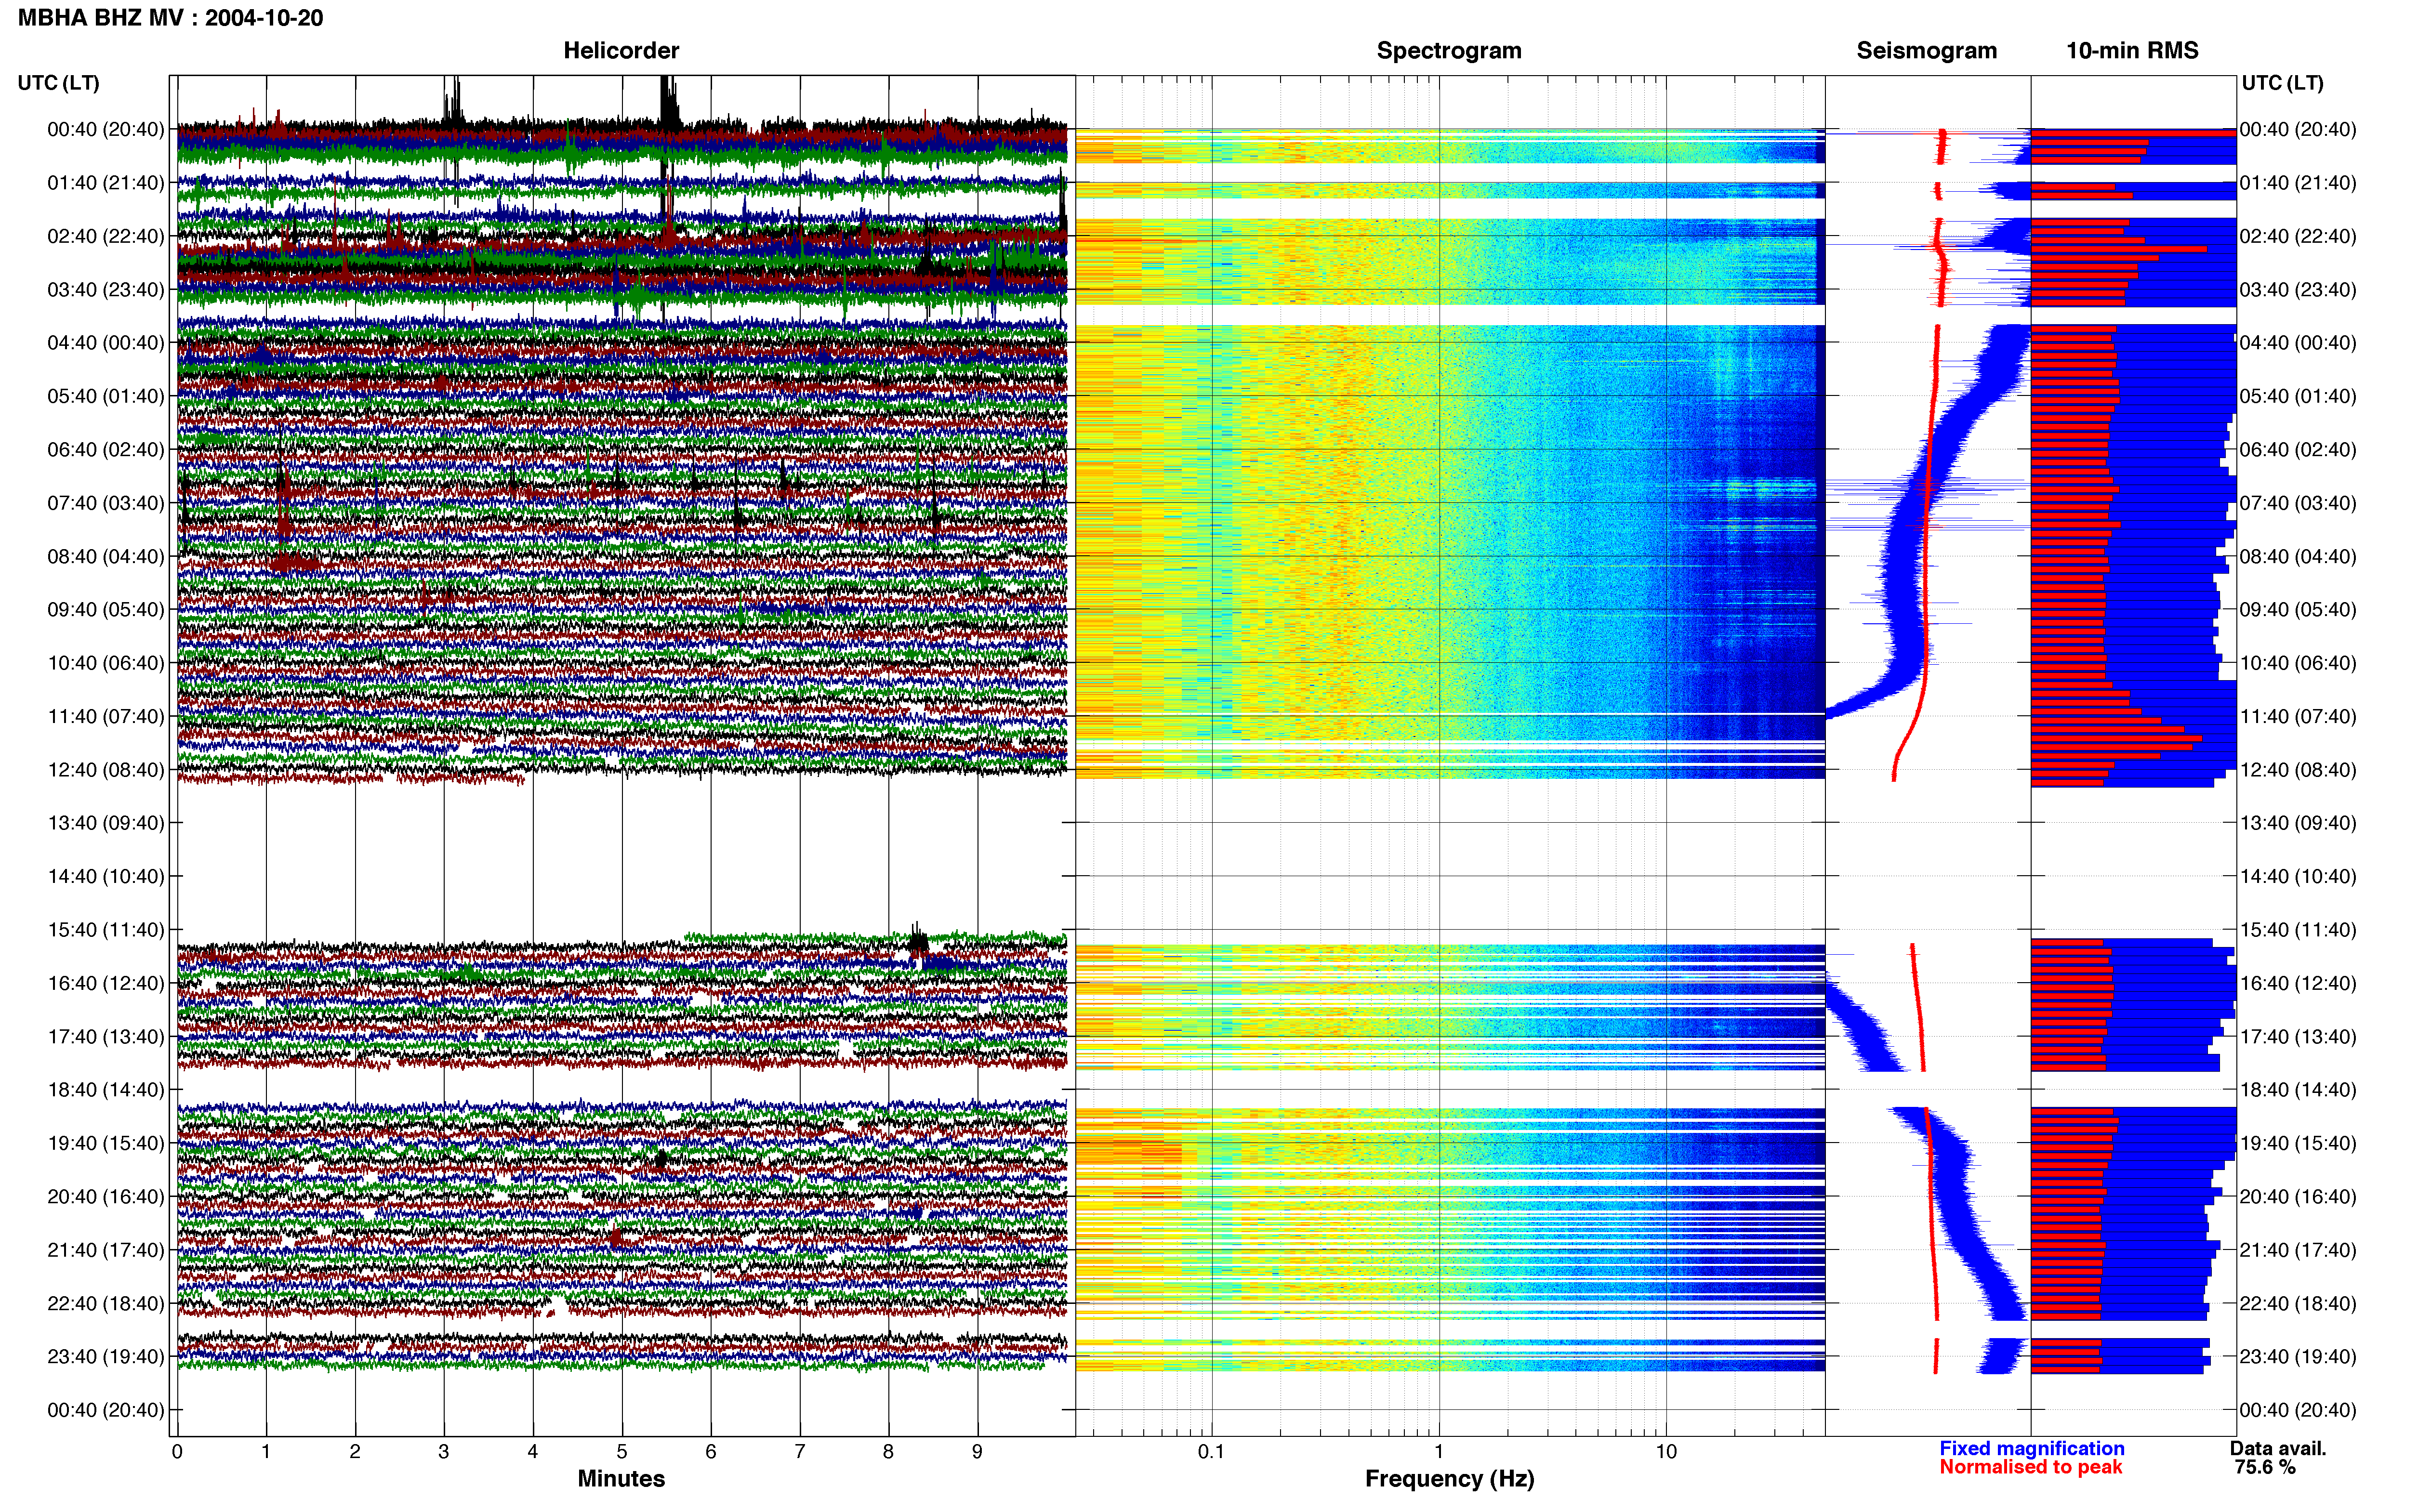
Task: Click the Frequency (Hz) axis title
Action: click(x=1449, y=1479)
